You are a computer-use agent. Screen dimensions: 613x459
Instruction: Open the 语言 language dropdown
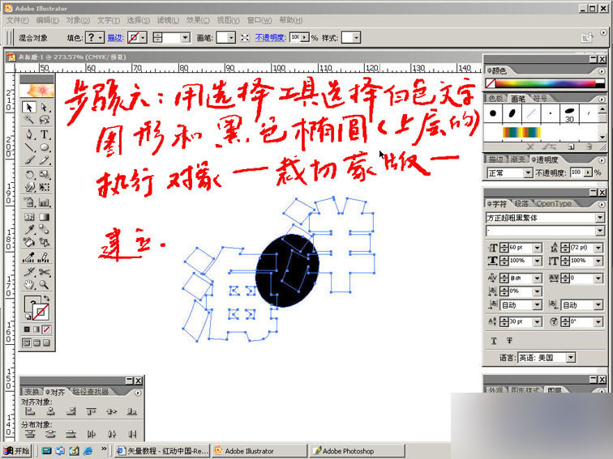coord(571,357)
